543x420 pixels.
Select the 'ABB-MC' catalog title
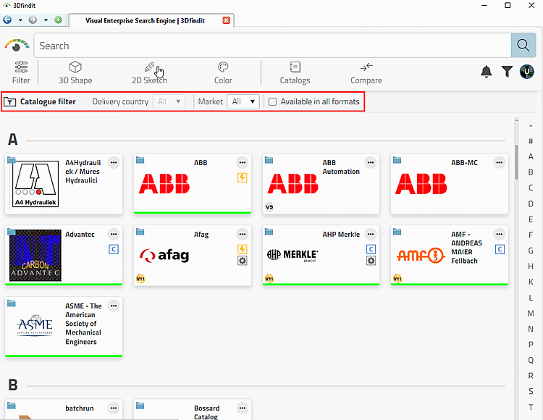click(x=464, y=162)
